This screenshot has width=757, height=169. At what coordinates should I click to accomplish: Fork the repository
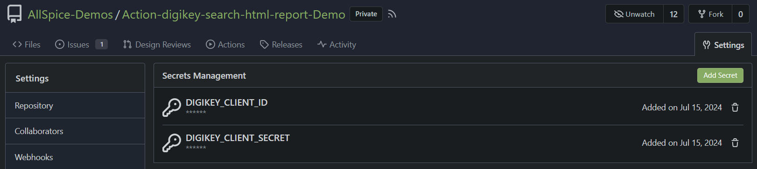710,14
